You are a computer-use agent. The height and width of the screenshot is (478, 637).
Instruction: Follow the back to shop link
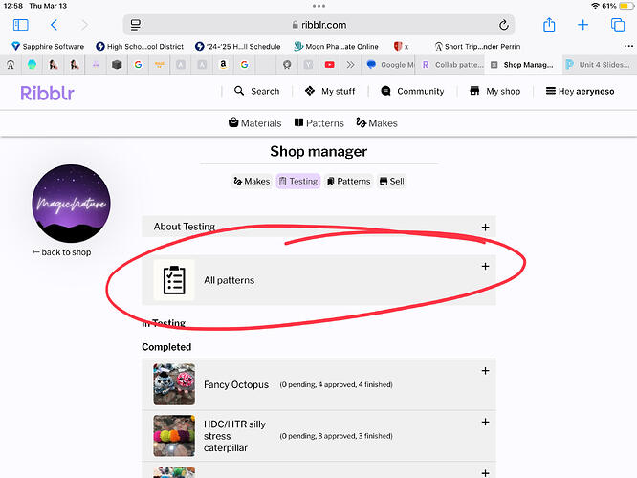pyautogui.click(x=61, y=252)
